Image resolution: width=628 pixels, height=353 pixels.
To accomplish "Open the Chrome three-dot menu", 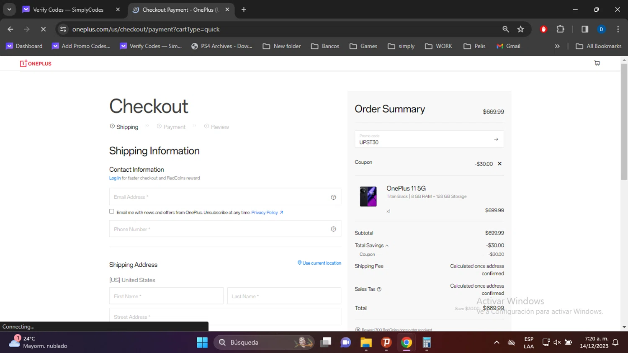I will tap(618, 29).
